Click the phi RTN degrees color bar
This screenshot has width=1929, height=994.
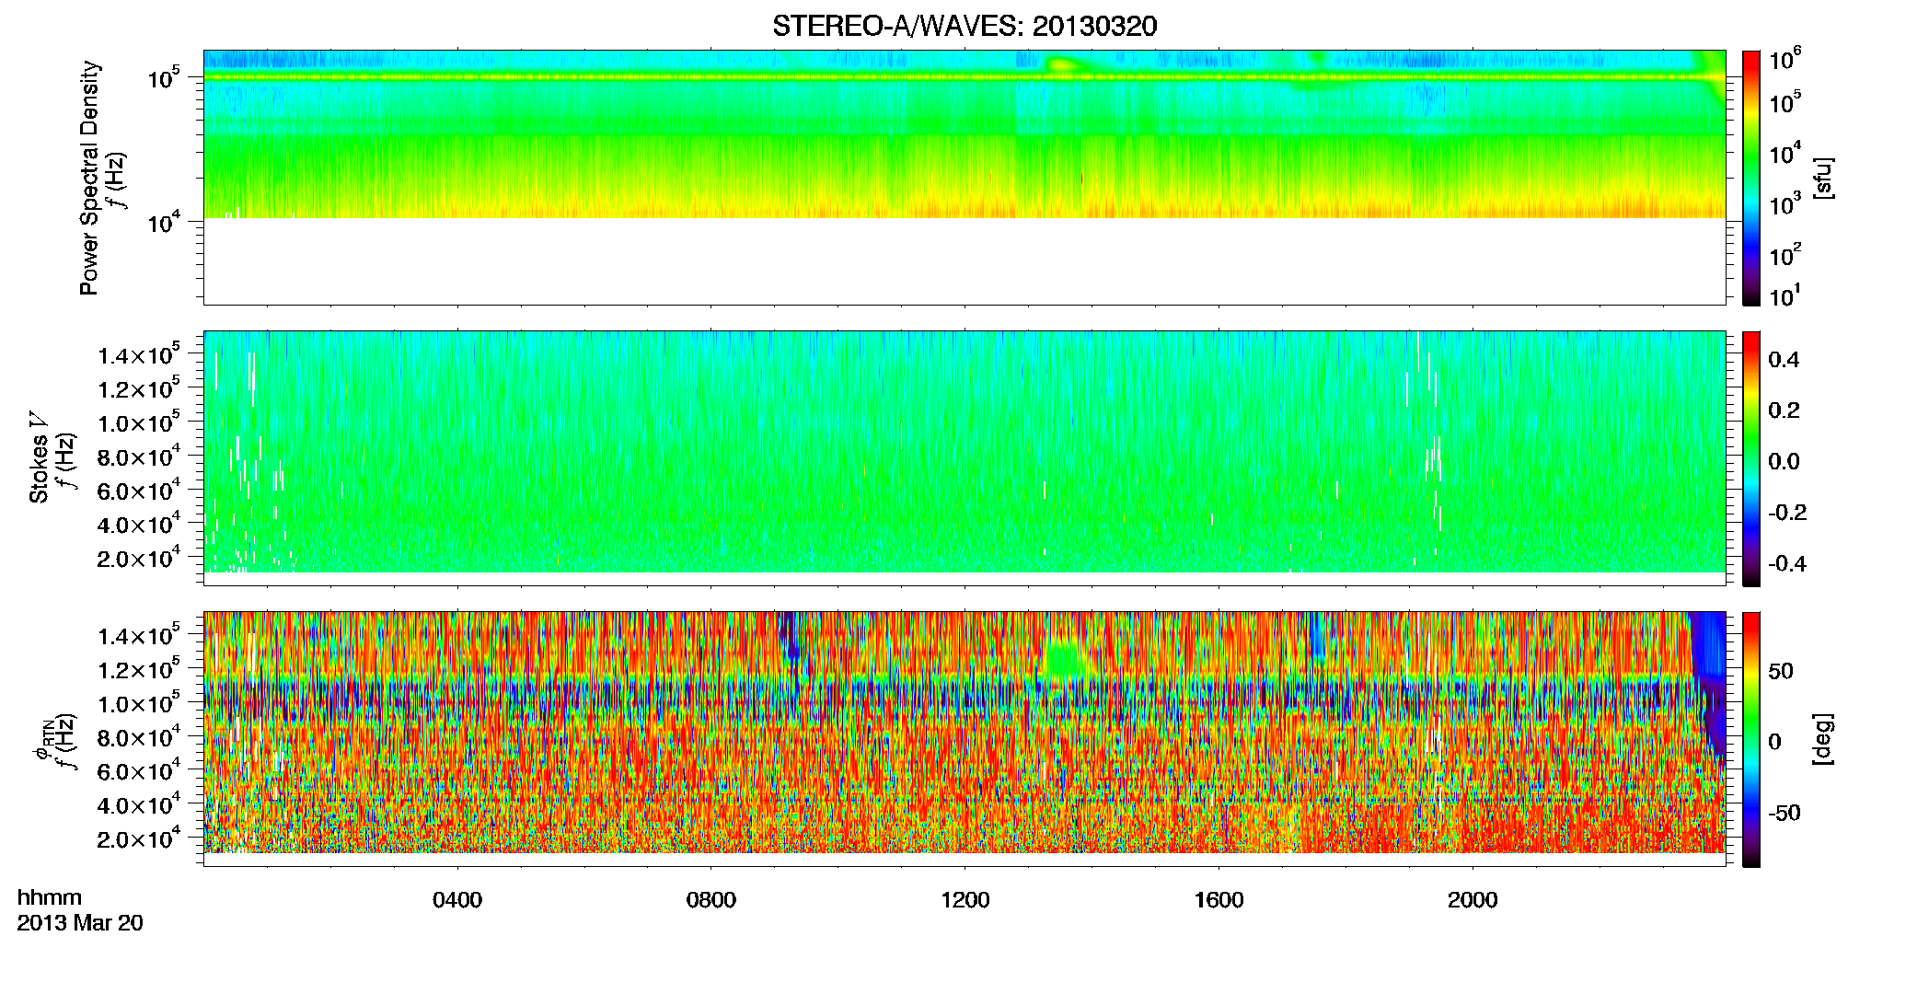(x=1750, y=739)
